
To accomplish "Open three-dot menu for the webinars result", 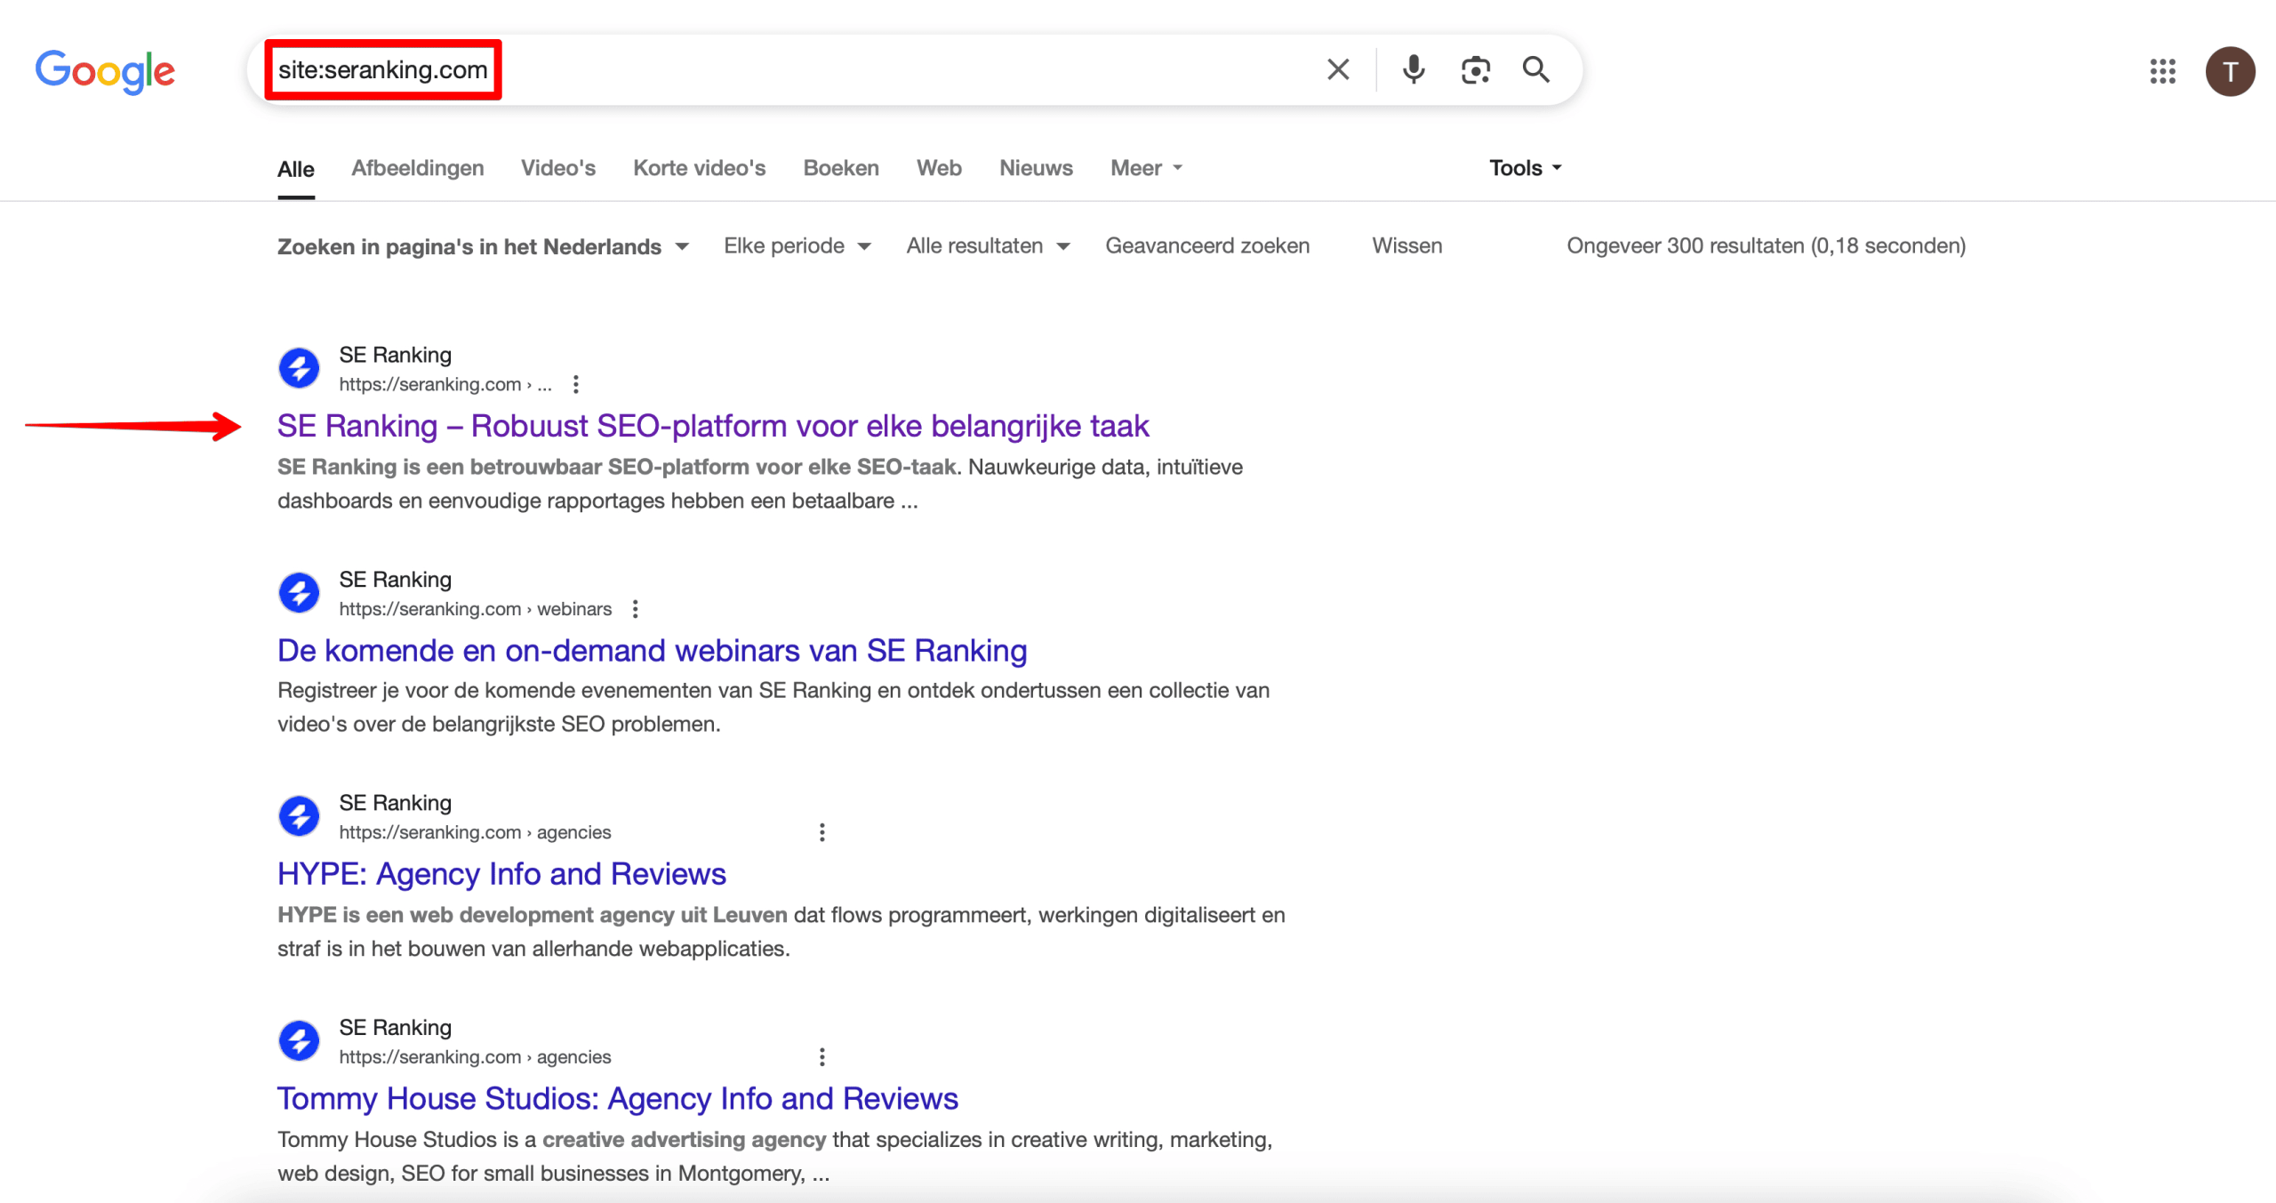I will pos(635,609).
